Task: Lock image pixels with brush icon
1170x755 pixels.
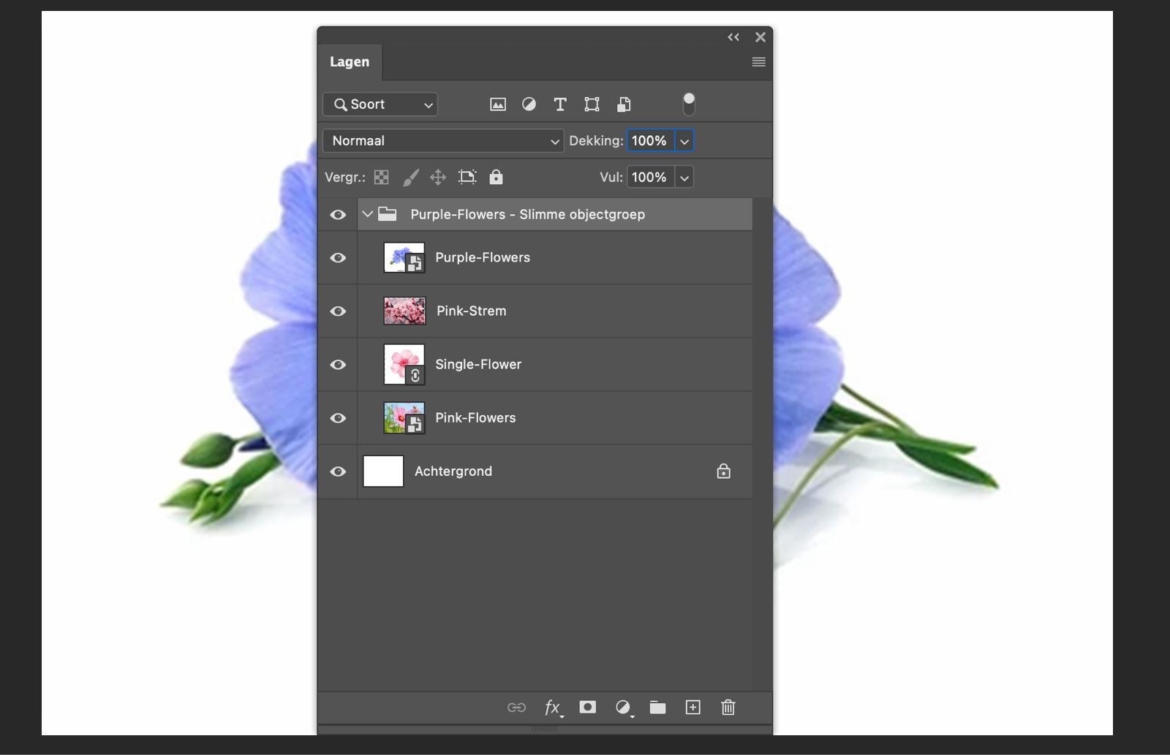Action: pyautogui.click(x=411, y=177)
